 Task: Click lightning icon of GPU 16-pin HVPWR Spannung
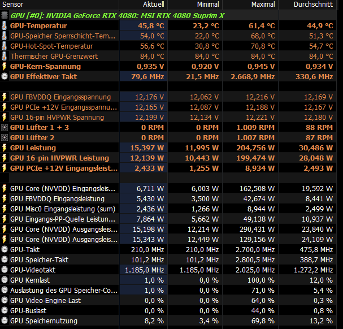(4, 118)
